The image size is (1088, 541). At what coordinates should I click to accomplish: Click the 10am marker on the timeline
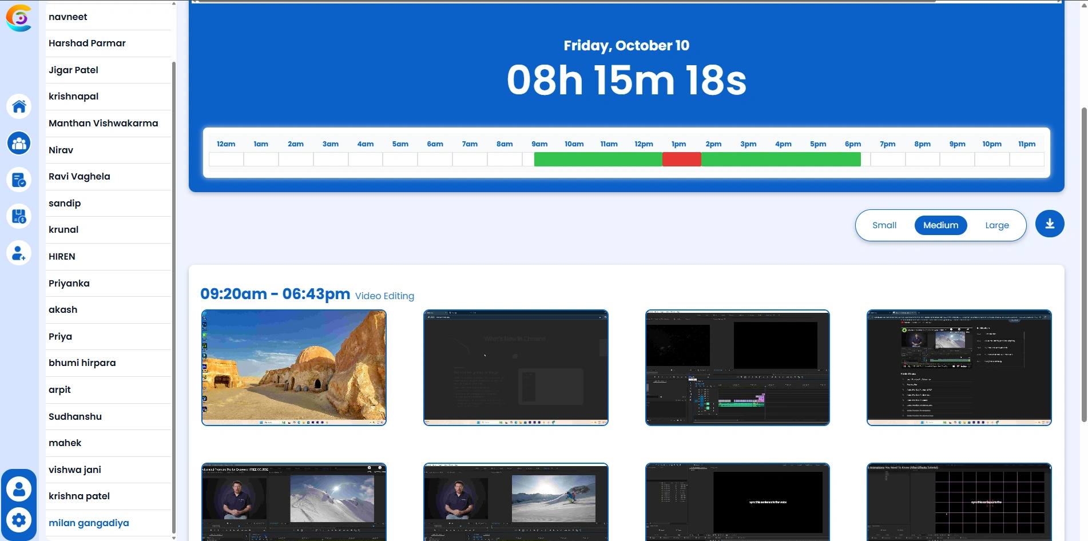[x=574, y=144]
